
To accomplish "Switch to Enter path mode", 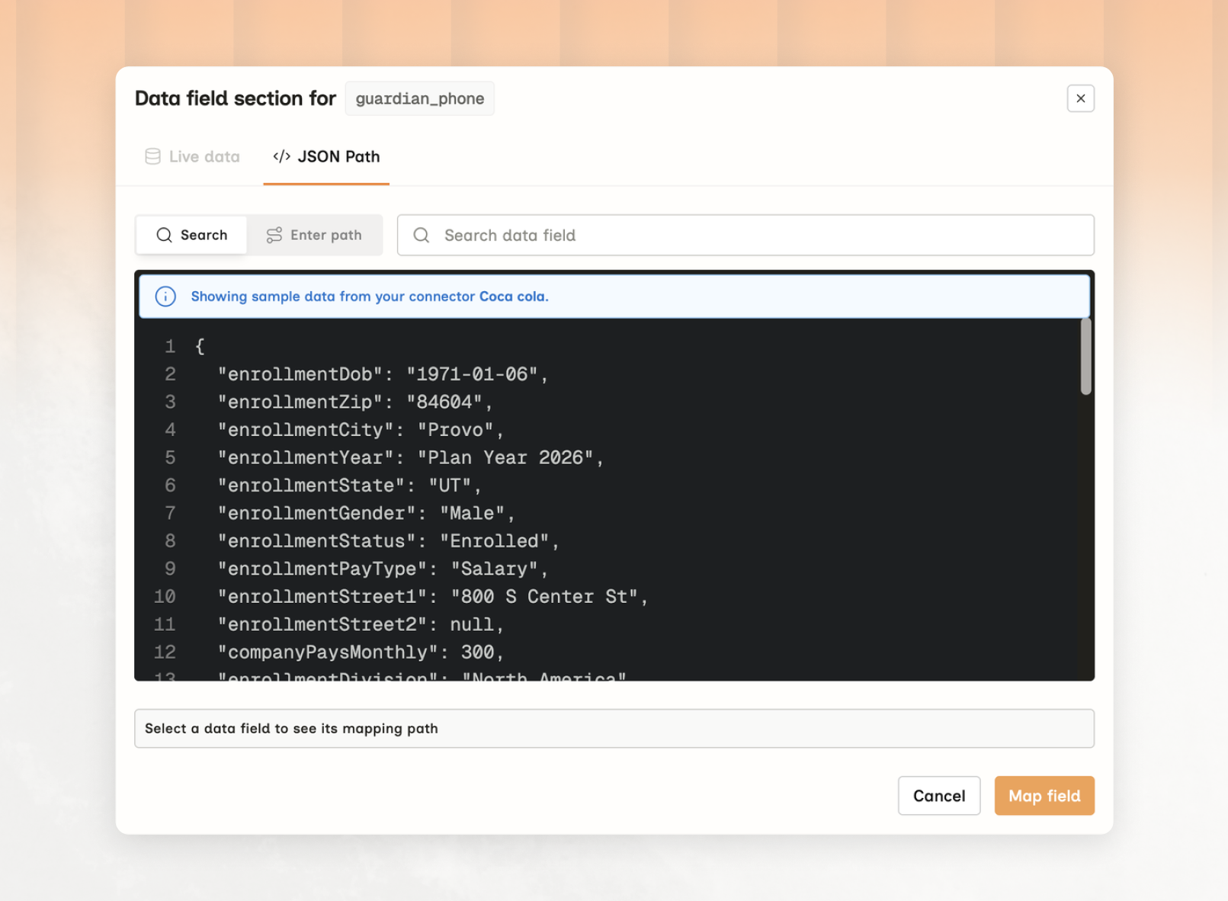I will point(314,235).
